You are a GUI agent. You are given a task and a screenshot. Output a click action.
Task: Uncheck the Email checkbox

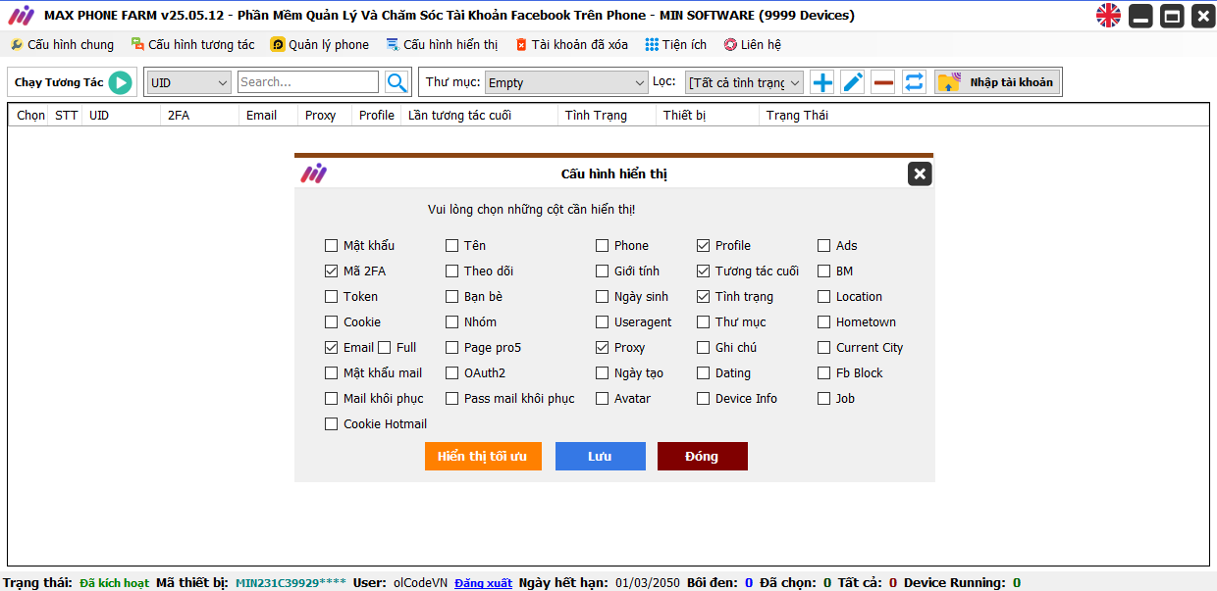pos(331,348)
